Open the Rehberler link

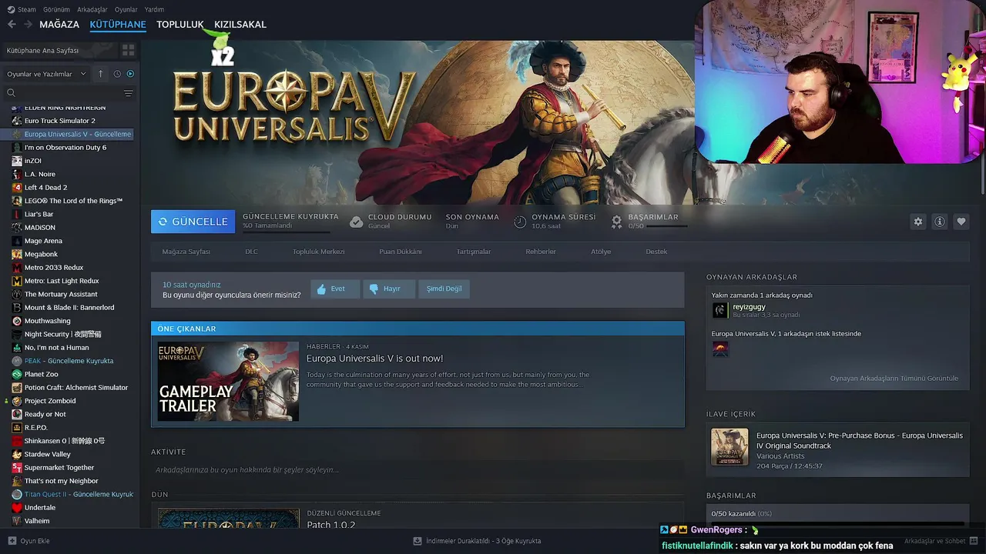coord(541,252)
